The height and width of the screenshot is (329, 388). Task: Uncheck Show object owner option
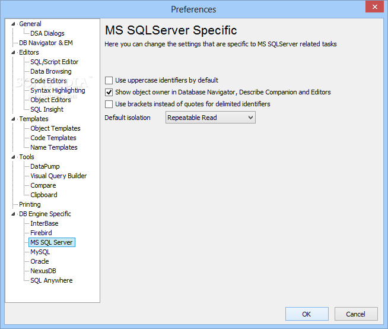pyautogui.click(x=109, y=92)
